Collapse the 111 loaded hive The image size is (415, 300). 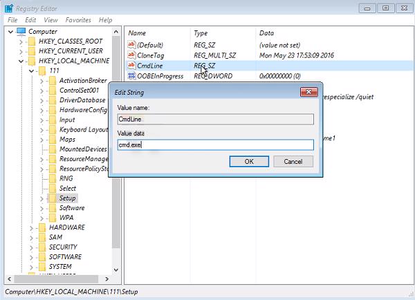click(31, 71)
